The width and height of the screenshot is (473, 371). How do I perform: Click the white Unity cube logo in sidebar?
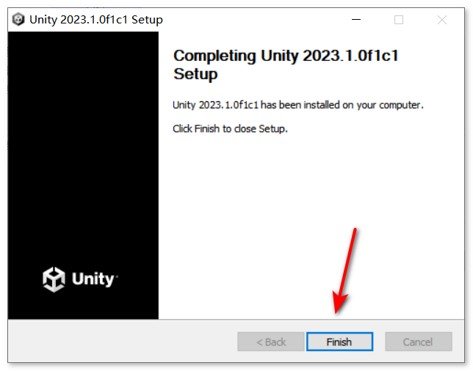pos(54,279)
